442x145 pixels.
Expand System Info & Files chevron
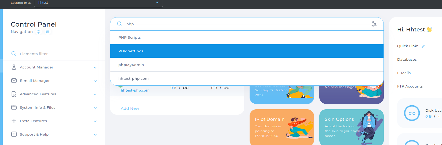coord(95,108)
